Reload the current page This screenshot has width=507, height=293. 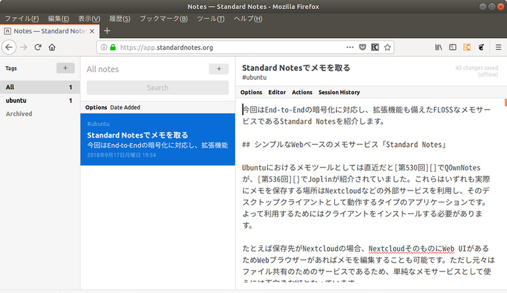(x=38, y=48)
